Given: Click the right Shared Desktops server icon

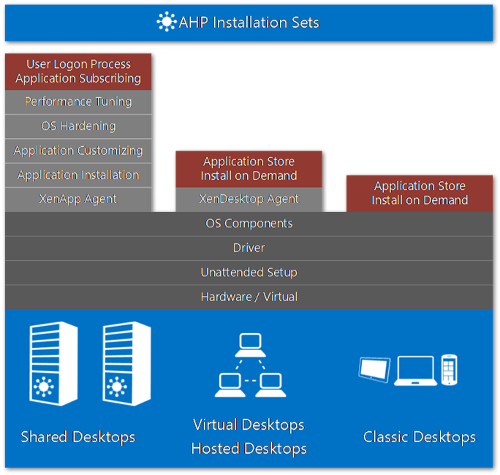Looking at the screenshot, I should [x=126, y=364].
